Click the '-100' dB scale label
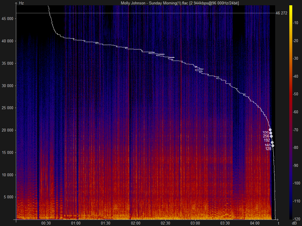Viewport: 302px width, 226px height. click(x=296, y=183)
